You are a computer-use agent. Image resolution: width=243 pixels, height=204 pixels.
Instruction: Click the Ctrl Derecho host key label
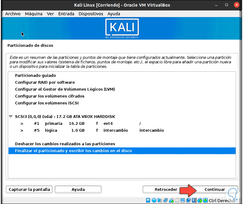pos(221,200)
